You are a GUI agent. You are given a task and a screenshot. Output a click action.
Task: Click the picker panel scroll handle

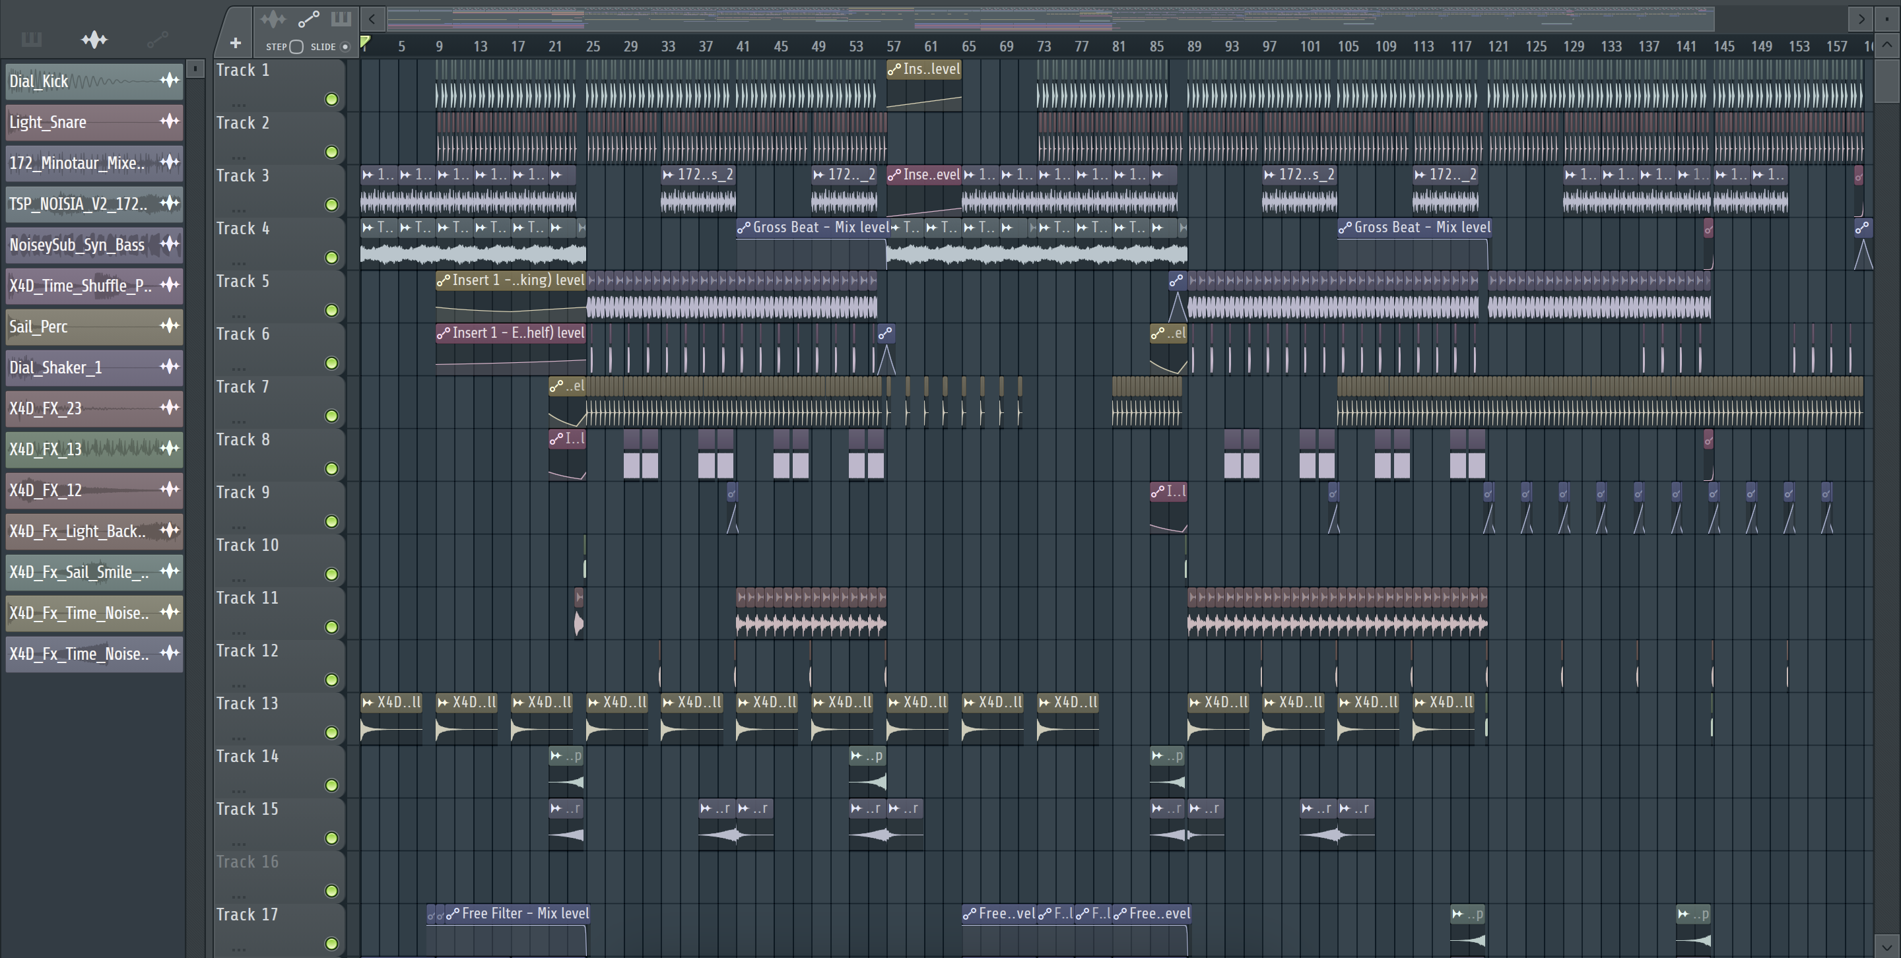tap(195, 69)
